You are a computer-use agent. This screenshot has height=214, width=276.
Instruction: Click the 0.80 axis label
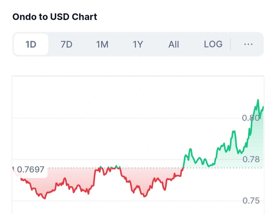pos(251,118)
